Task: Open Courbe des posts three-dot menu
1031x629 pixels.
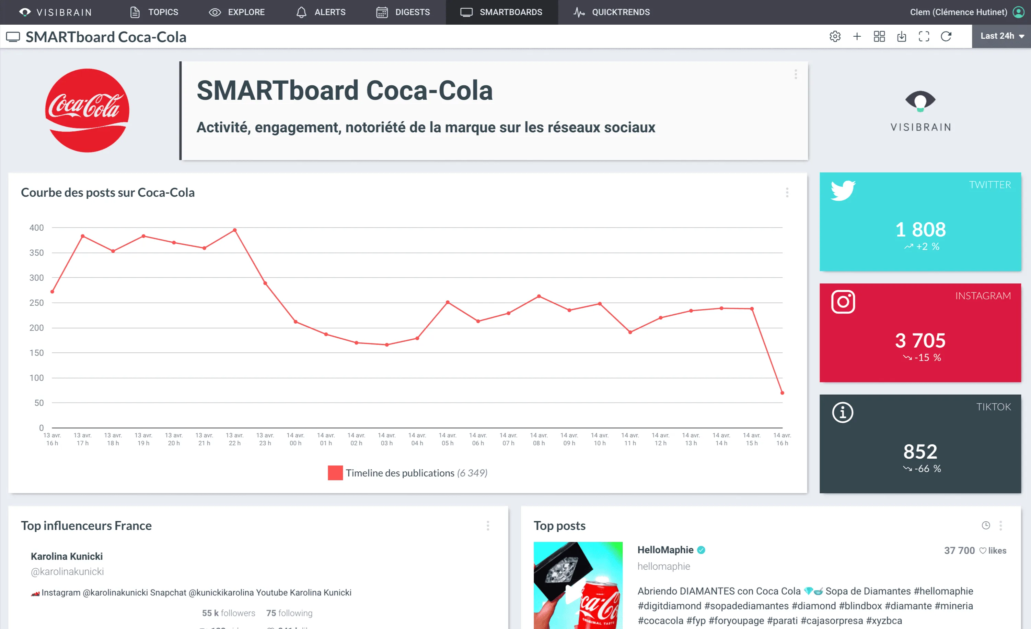Action: pos(787,193)
